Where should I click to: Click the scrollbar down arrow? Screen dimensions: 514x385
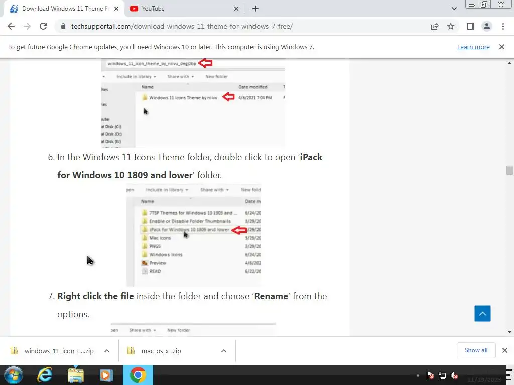[x=509, y=332]
